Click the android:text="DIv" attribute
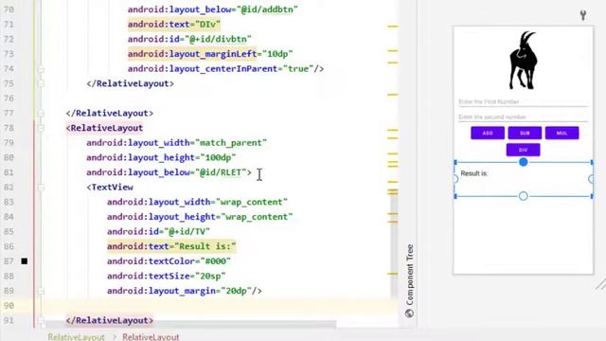This screenshot has height=341, width=606. [x=174, y=25]
